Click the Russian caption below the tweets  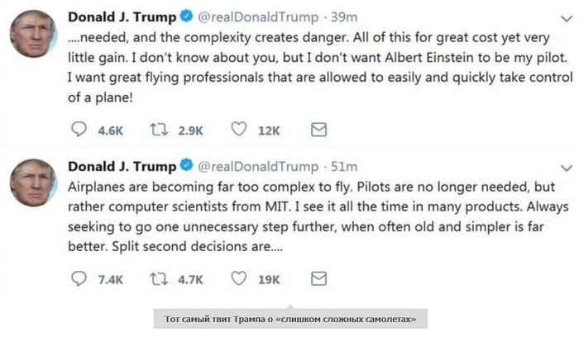coord(289,320)
